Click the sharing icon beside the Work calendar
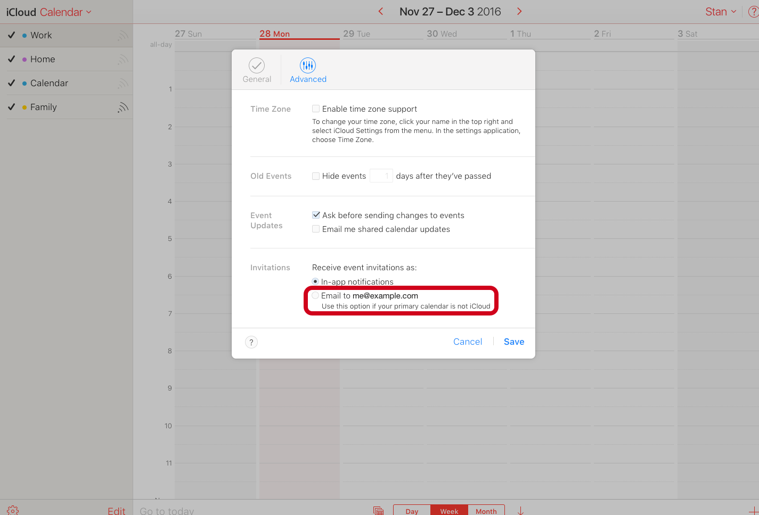This screenshot has width=759, height=515. [123, 35]
